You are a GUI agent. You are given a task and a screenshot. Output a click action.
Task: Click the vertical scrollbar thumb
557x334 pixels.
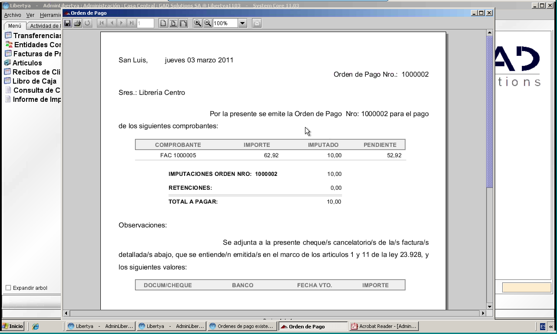[490, 112]
